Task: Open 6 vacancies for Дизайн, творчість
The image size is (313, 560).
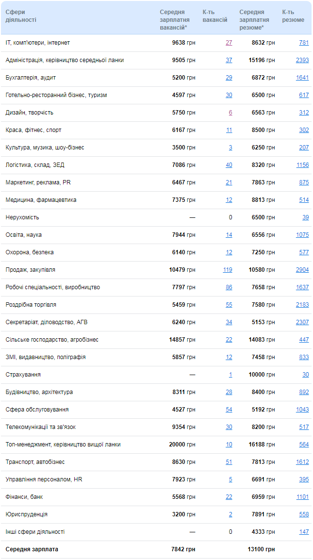Action: pos(231,113)
